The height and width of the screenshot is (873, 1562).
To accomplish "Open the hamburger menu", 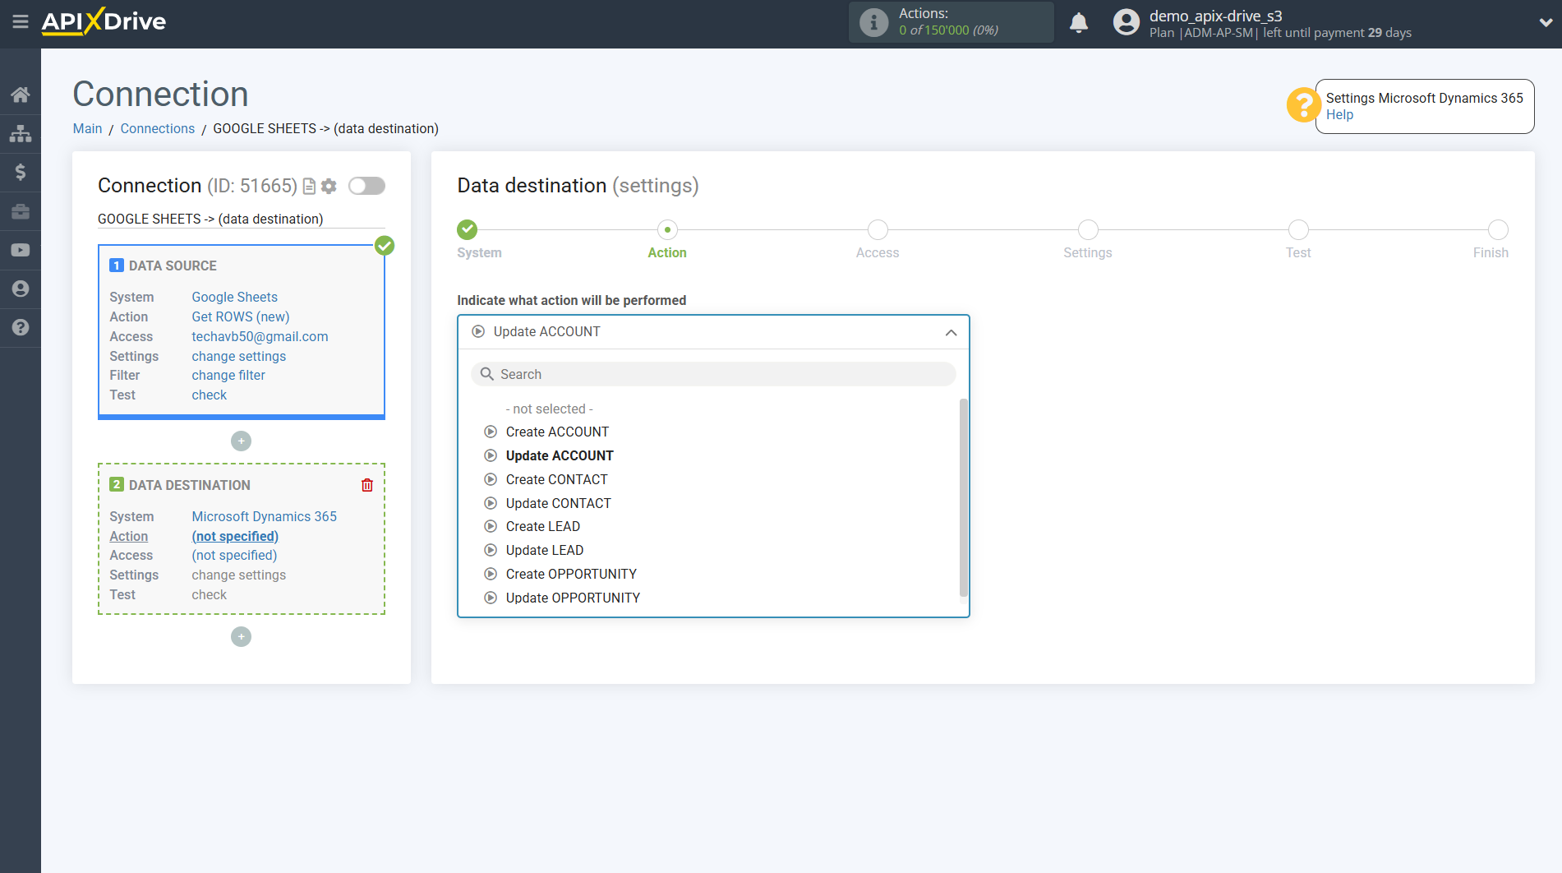I will 21,22.
